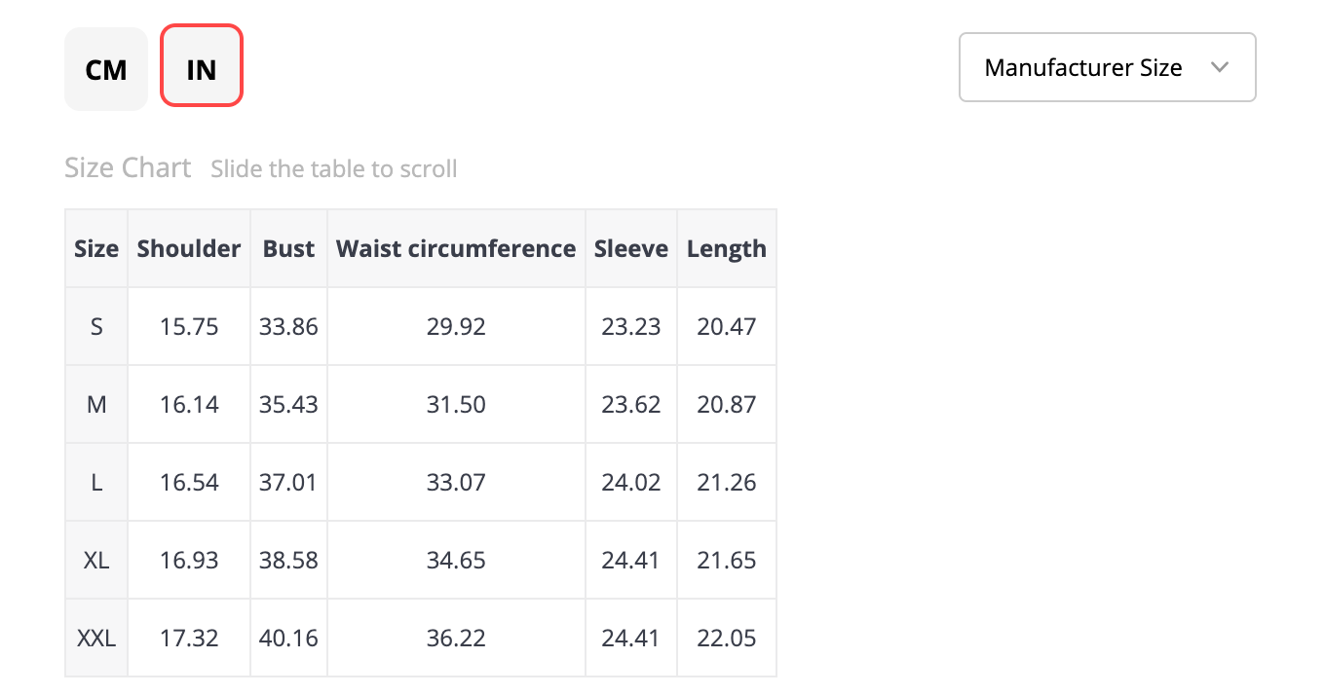Click the Size column header
Screen dimensions: 1325x695
[x=96, y=248]
